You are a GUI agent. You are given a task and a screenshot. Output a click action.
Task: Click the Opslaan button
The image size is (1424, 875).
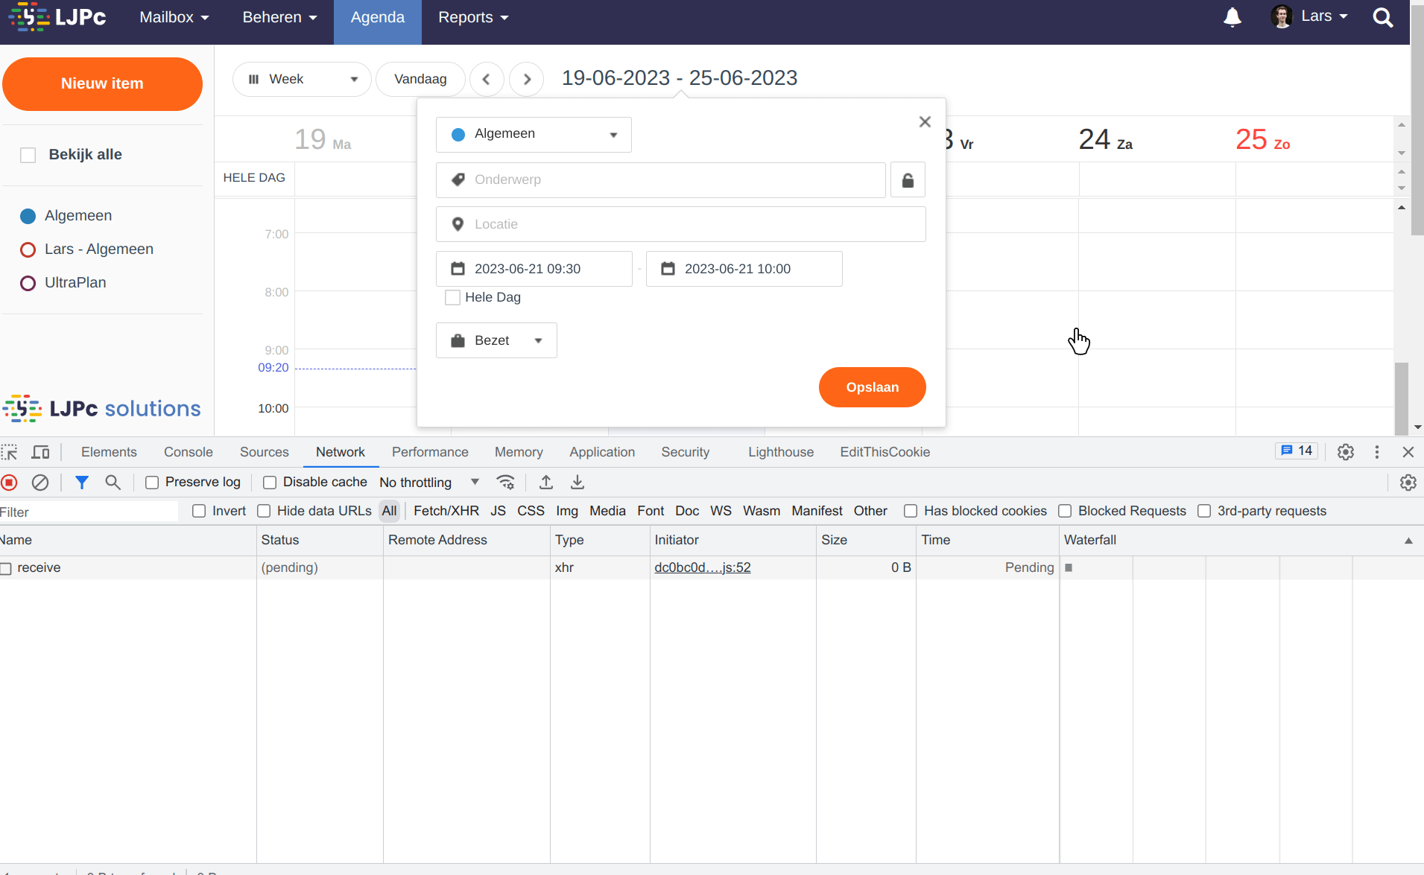872,387
